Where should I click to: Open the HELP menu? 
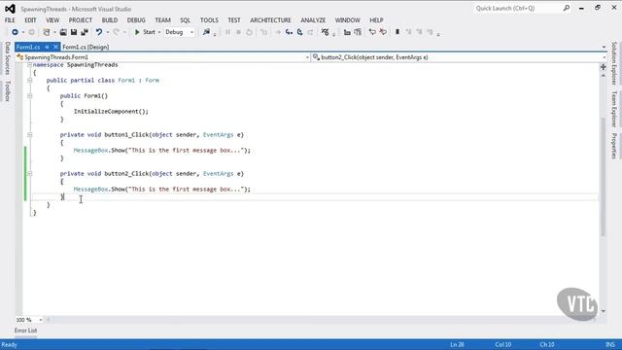[x=376, y=19]
